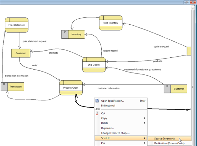
Task: Click the Print Statement process node
Action: click(17, 25)
